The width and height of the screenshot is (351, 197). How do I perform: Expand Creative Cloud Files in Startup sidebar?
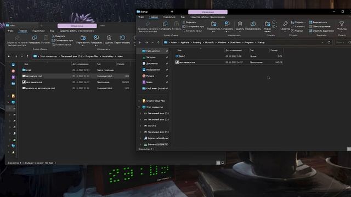[139, 101]
